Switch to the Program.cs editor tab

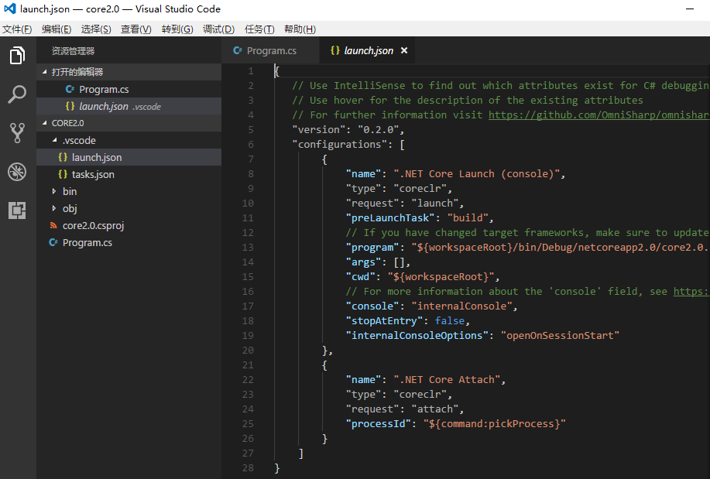270,50
